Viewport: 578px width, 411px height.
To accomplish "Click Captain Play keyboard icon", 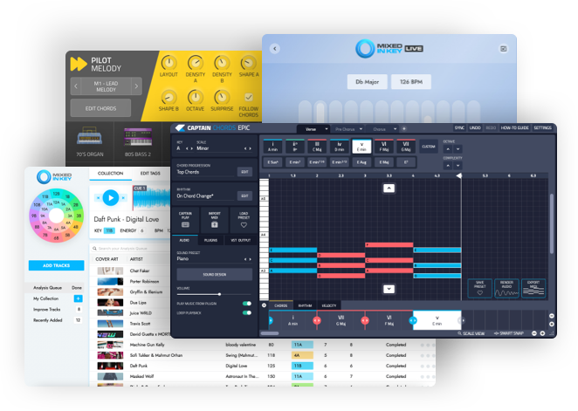I will [185, 224].
